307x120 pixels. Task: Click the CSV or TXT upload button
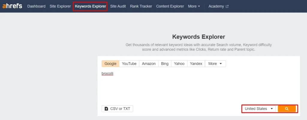click(117, 109)
